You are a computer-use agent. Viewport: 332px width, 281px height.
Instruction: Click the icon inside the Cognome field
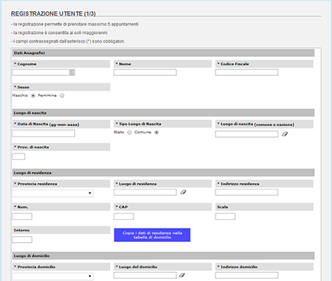[72, 72]
